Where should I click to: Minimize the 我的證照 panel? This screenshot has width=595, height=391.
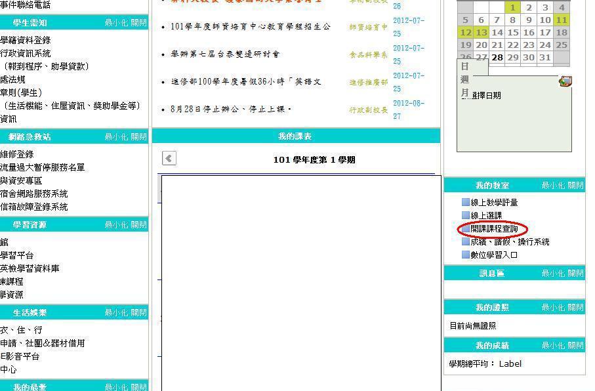[554, 307]
